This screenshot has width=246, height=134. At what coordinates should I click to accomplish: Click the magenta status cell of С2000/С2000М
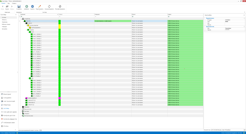coord(60,98)
